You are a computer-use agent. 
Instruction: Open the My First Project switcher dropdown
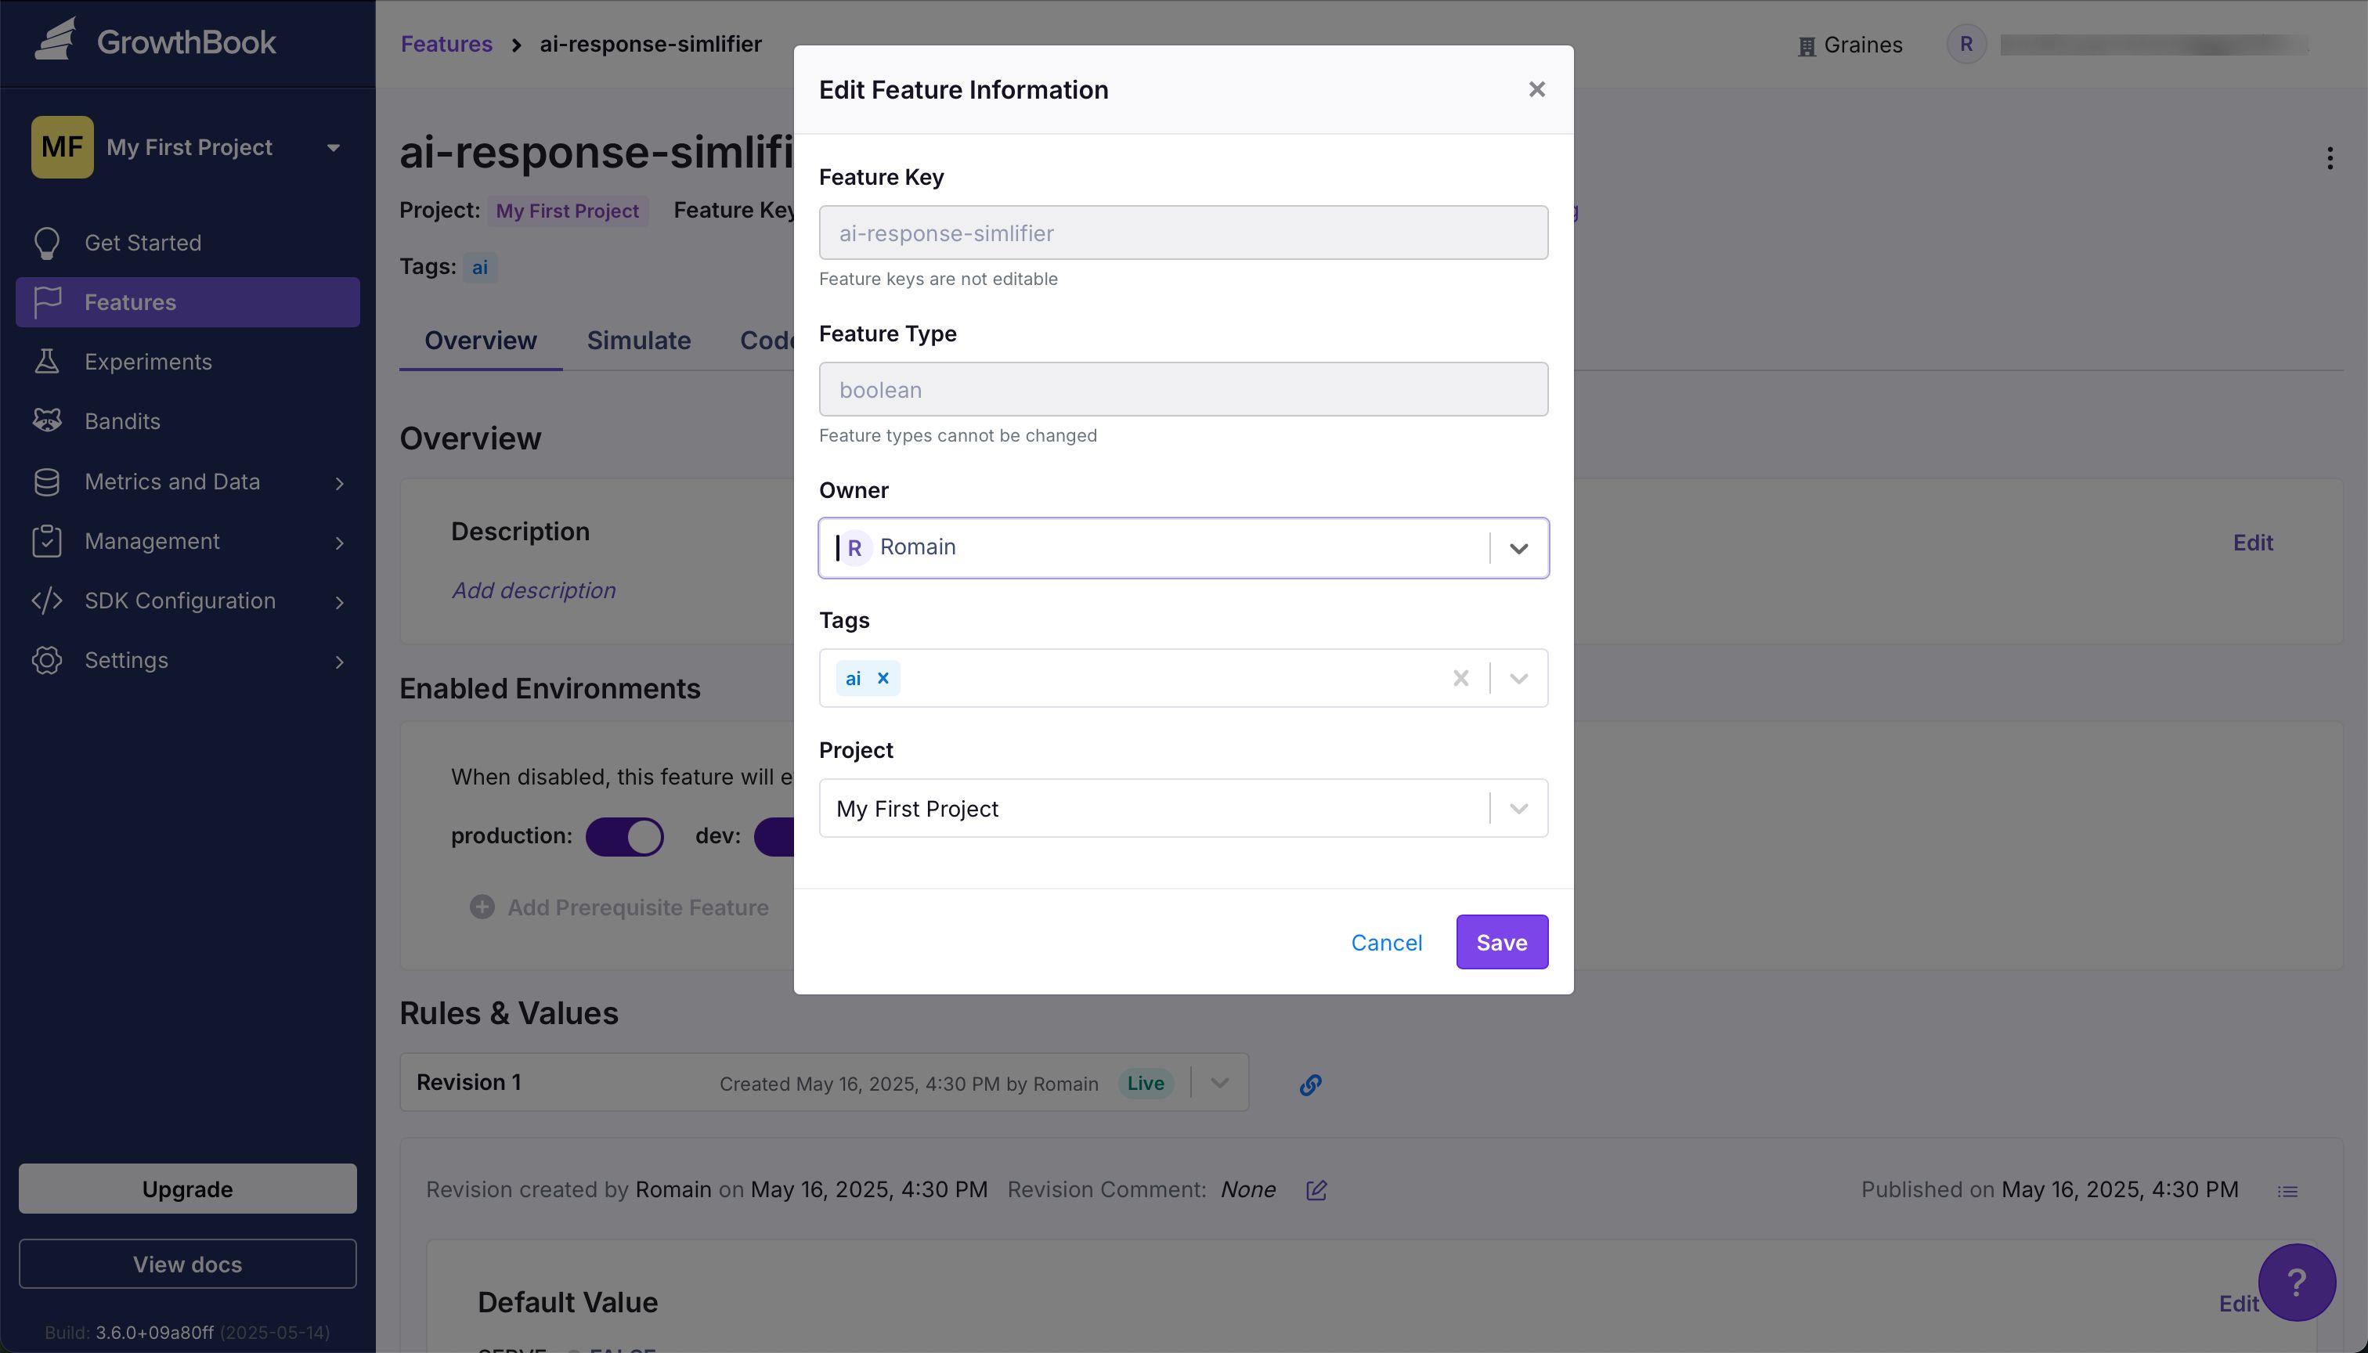[334, 147]
